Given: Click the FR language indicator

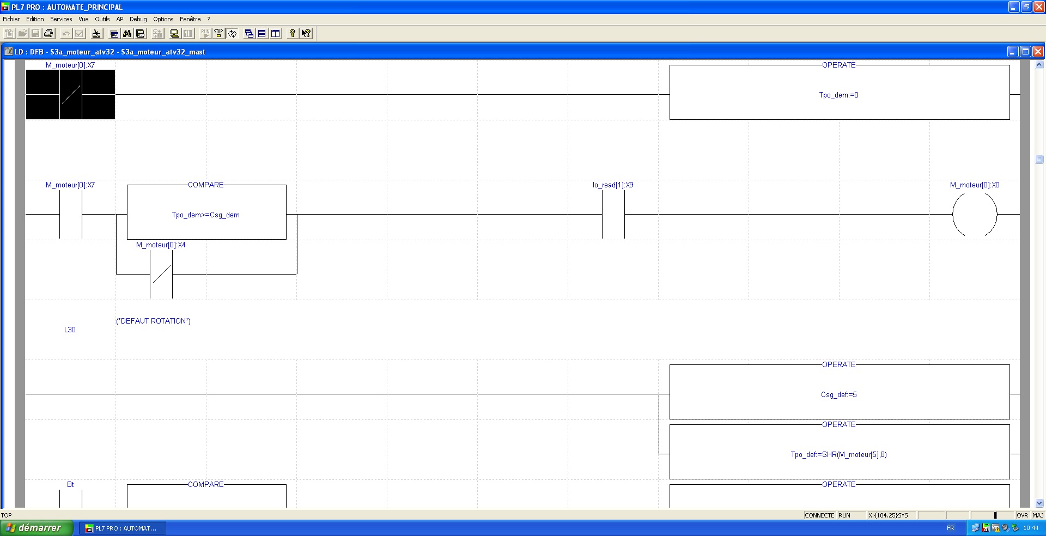Looking at the screenshot, I should [x=951, y=528].
